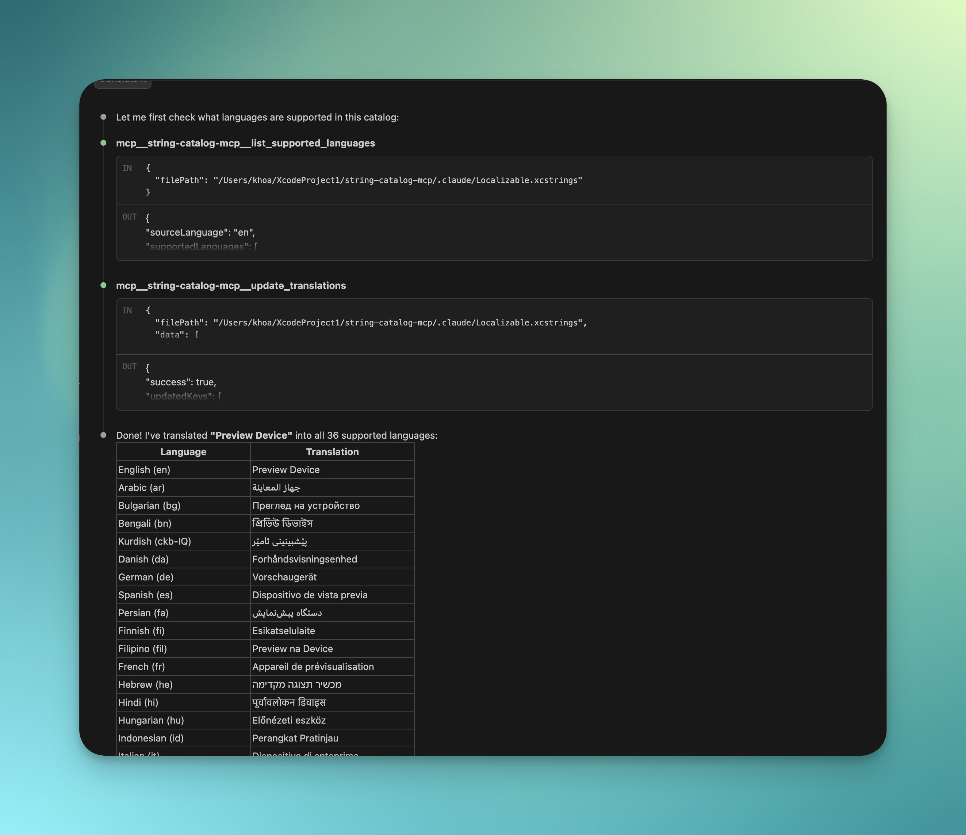Click green status dot beside list_supported_languages
The height and width of the screenshot is (835, 966).
click(x=104, y=143)
